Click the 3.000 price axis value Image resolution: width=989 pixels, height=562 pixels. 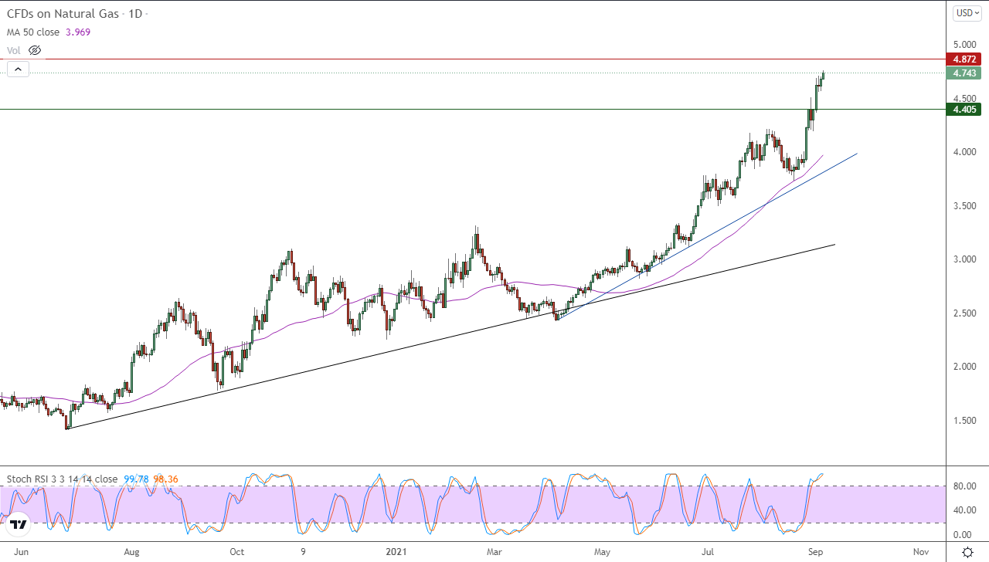click(965, 259)
